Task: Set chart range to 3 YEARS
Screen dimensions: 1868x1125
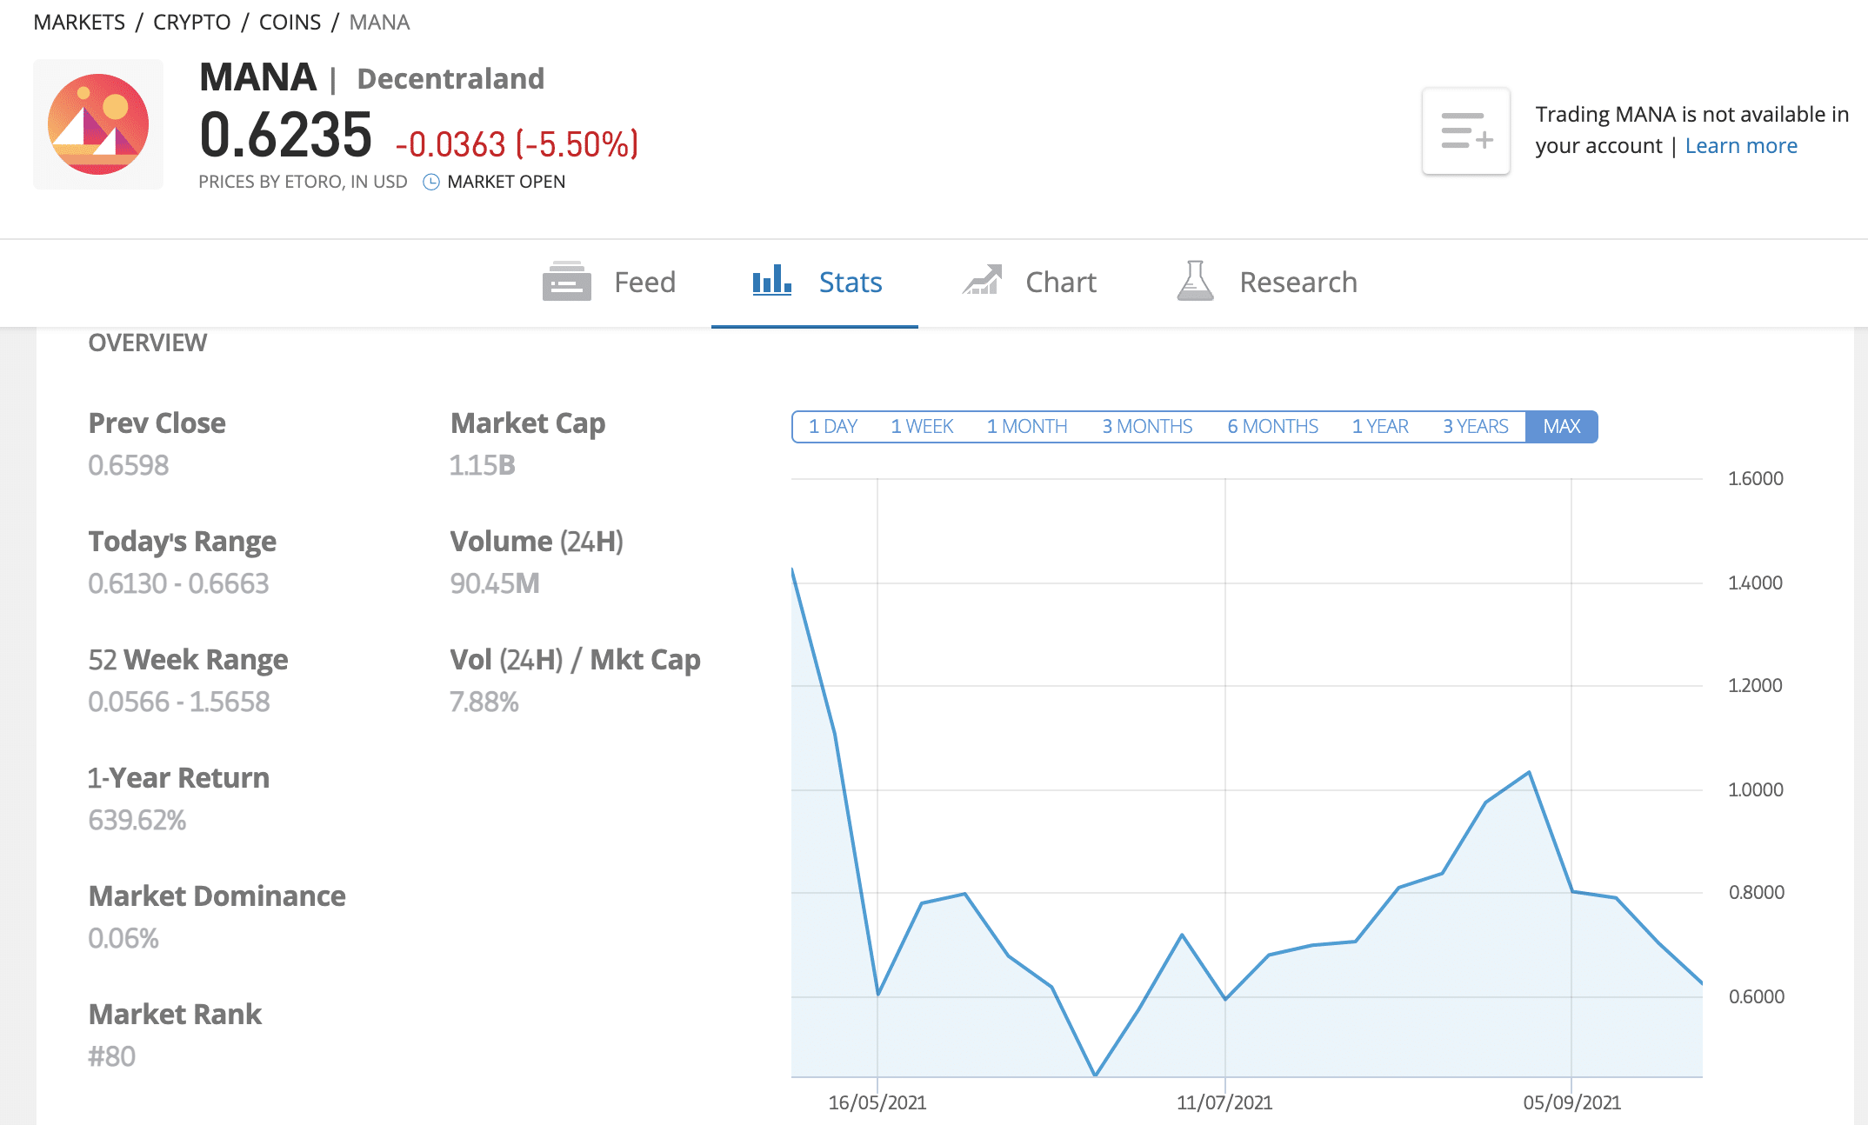Action: tap(1476, 426)
